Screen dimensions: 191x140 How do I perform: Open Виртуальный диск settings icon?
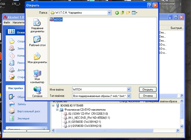(12, 111)
